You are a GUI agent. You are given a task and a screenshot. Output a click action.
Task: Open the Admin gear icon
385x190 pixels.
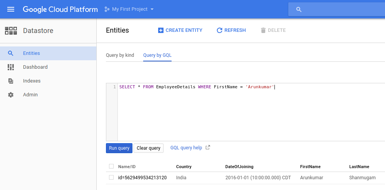(x=11, y=95)
